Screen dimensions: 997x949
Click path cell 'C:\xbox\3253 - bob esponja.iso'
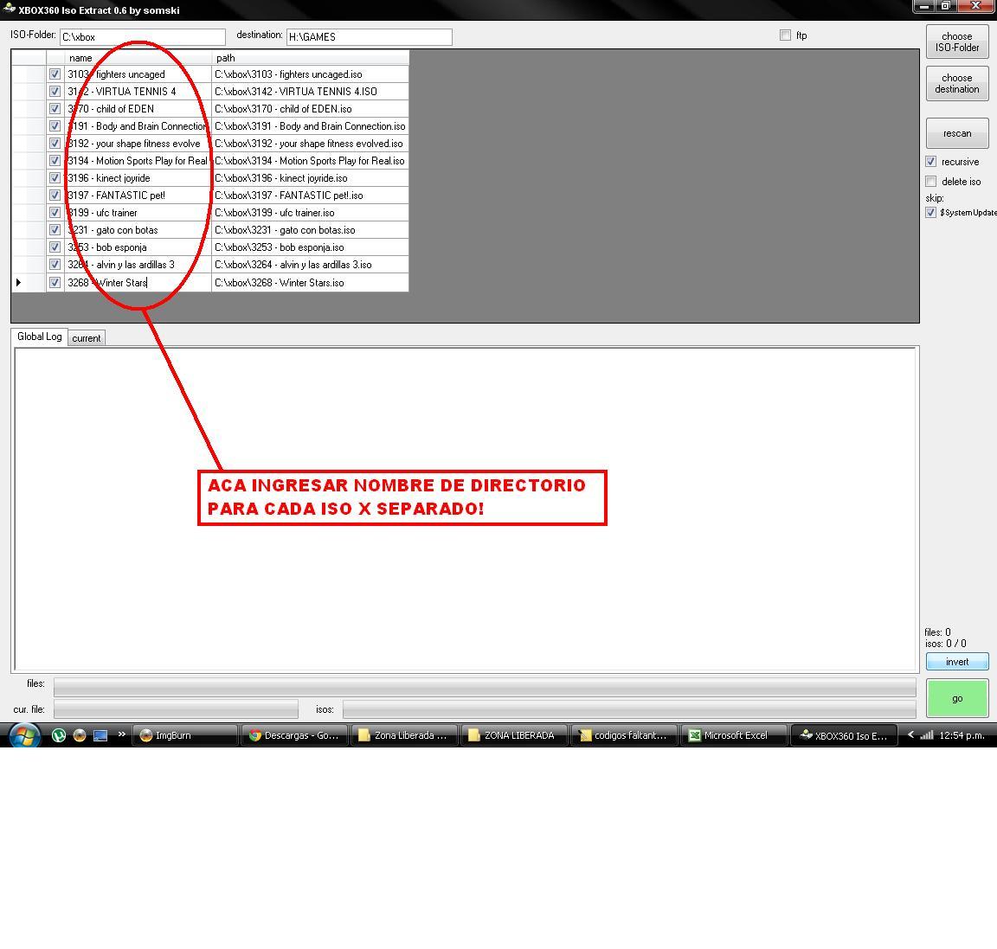[311, 247]
